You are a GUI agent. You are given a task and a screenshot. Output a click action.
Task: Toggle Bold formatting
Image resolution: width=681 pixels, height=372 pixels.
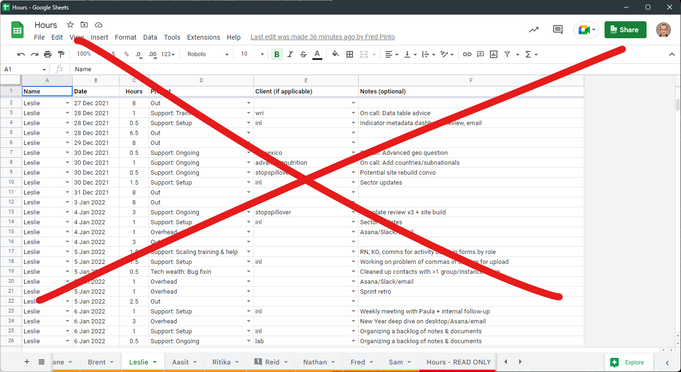point(277,54)
